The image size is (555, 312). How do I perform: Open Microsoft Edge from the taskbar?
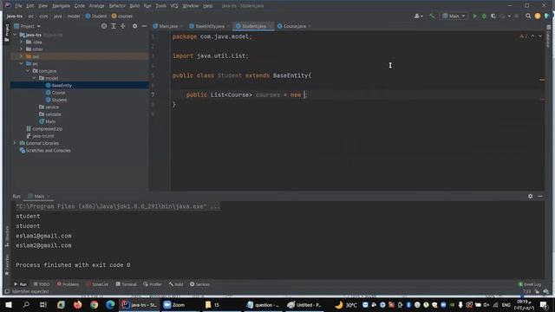(110, 304)
